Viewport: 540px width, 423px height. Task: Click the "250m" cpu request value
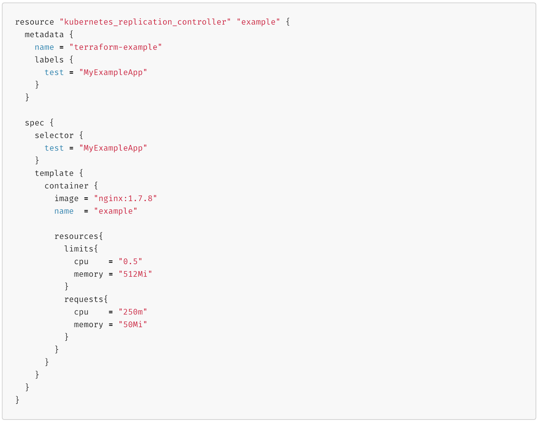(x=133, y=312)
